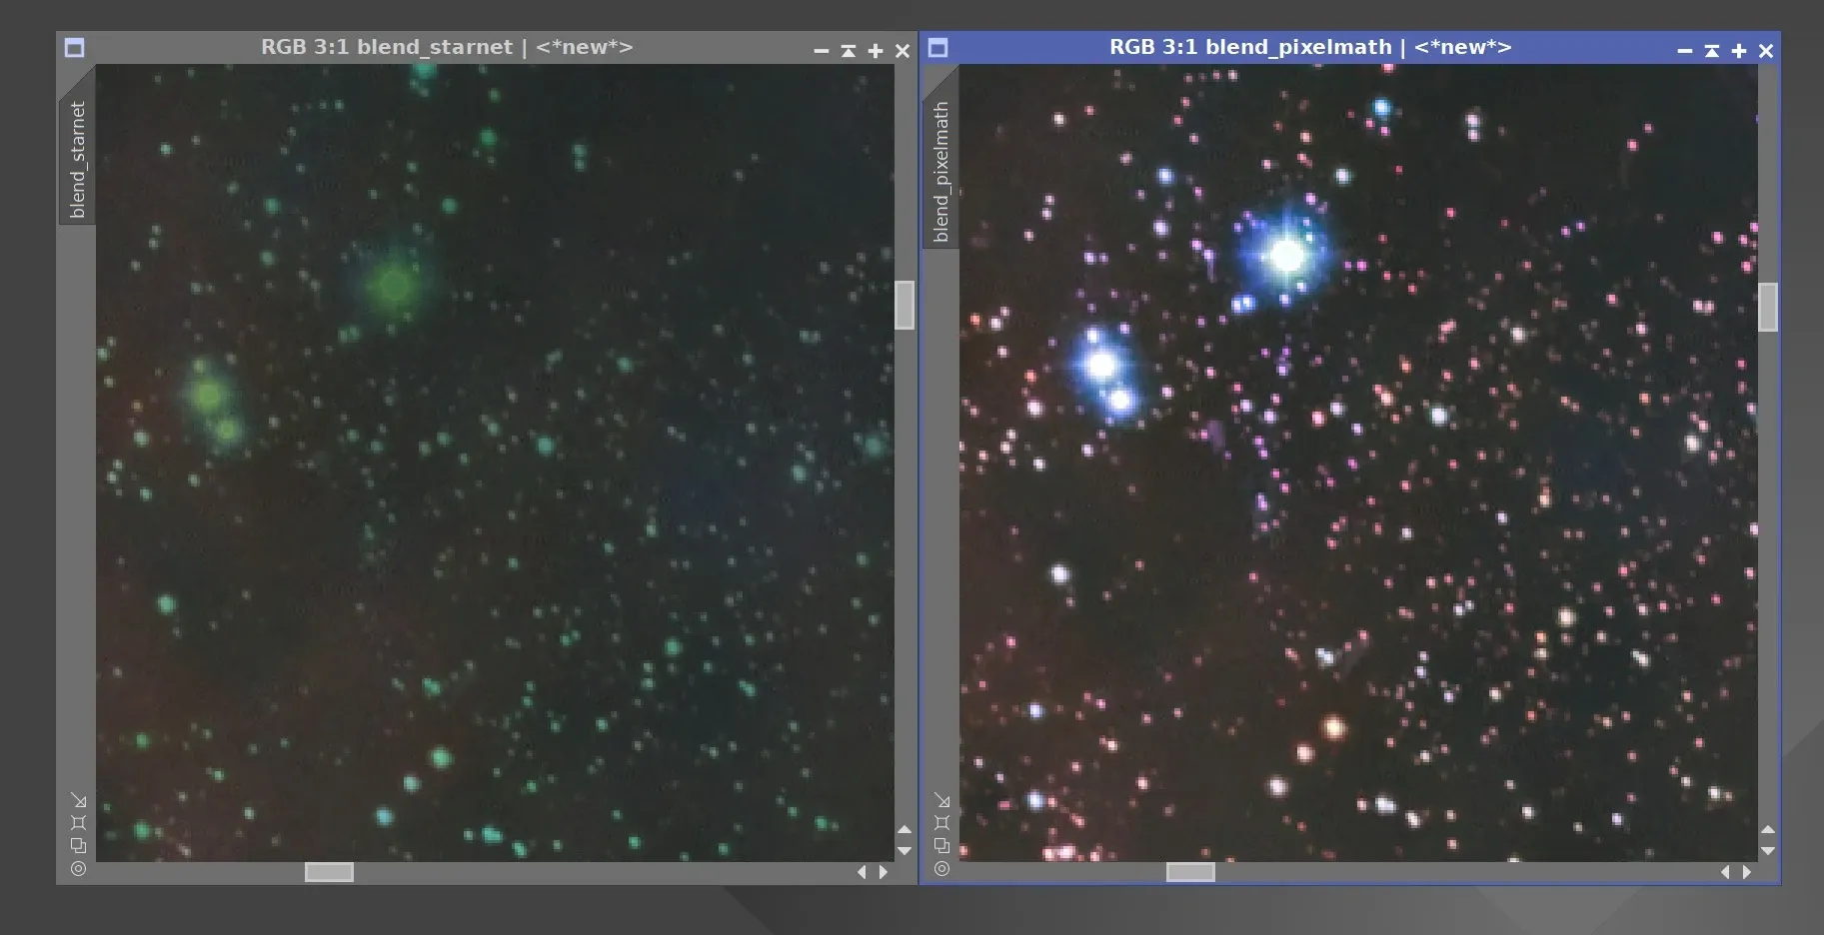Image resolution: width=1824 pixels, height=935 pixels.
Task: Click the right scroll arrow in blend_starnet window
Action: point(884,872)
